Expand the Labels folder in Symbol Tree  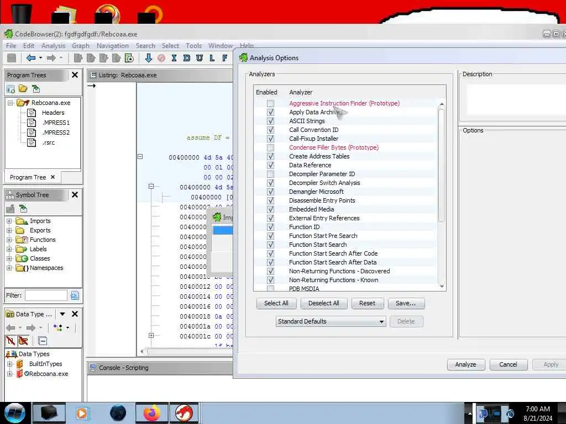(x=9, y=249)
